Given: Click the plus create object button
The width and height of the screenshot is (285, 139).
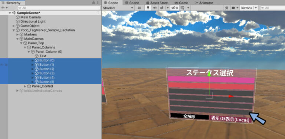Looking at the screenshot, I should 3,8.
